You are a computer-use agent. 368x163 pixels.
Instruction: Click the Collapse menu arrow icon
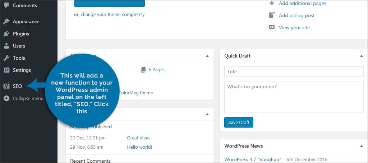pos(6,98)
